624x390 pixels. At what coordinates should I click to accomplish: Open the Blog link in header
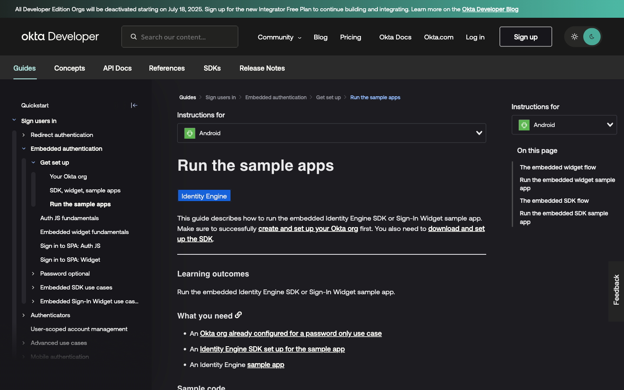321,37
